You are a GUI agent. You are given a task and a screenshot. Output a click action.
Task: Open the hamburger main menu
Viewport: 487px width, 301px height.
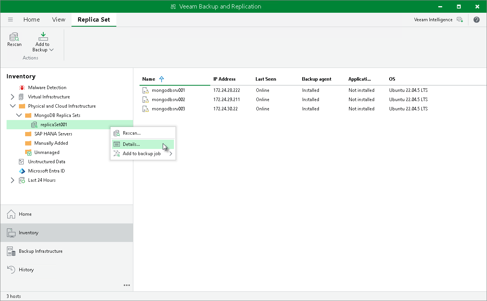coord(10,20)
